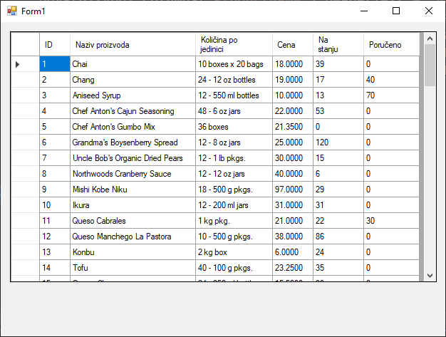446x337 pixels.
Task: Click the Form1 application icon in title bar
Action: click(11, 11)
